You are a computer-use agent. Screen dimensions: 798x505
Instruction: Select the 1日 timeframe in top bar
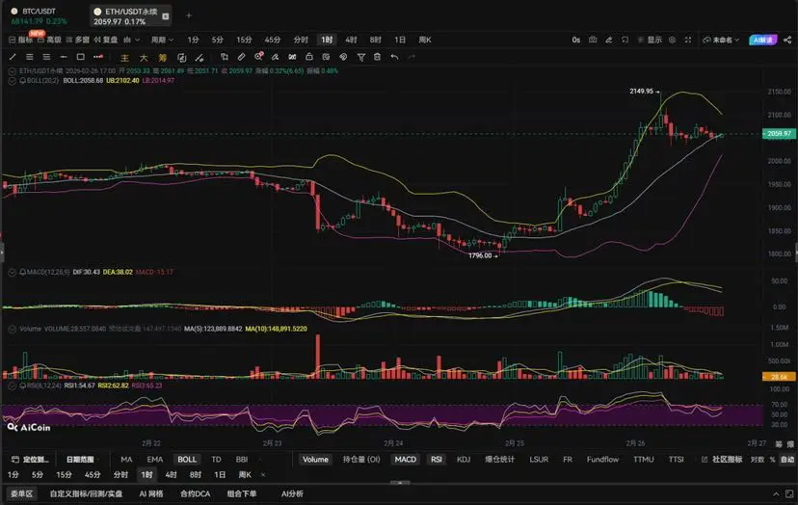(400, 40)
